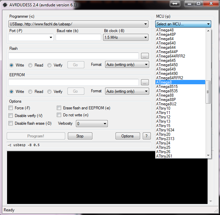
Task: Click the Ready status bar text
Action: tap(9, 210)
